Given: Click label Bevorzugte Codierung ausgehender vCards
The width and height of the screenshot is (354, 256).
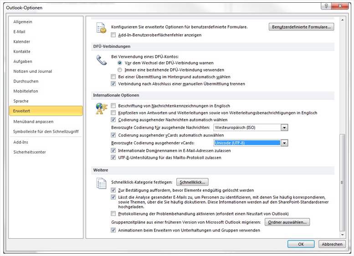Looking at the screenshot, I should point(153,143).
